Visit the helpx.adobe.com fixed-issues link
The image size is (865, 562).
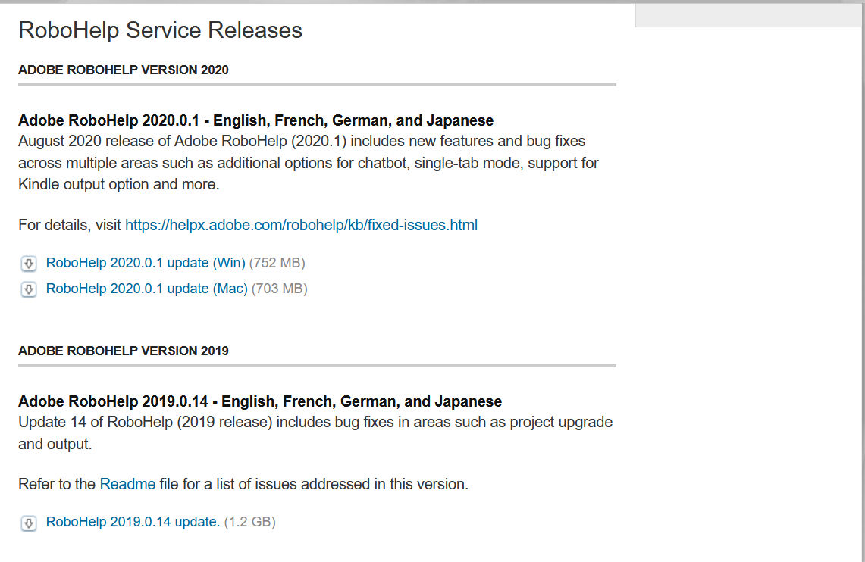coord(301,225)
